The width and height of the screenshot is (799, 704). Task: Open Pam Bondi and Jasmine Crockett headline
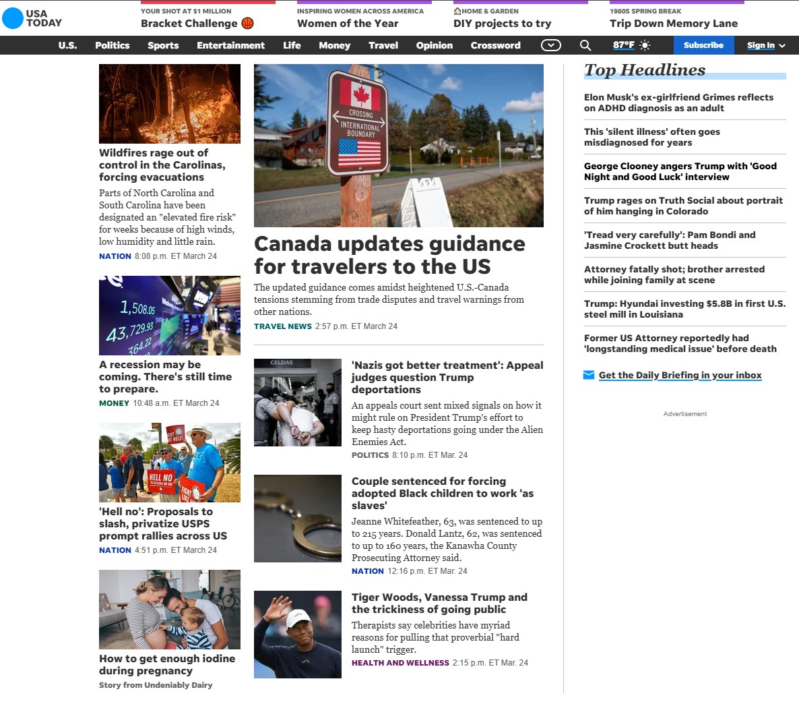(x=670, y=240)
